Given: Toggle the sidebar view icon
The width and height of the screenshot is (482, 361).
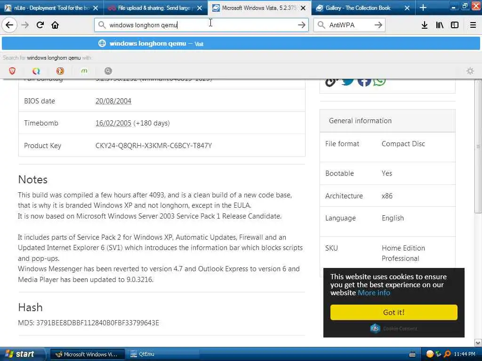Looking at the screenshot, I should [455, 25].
